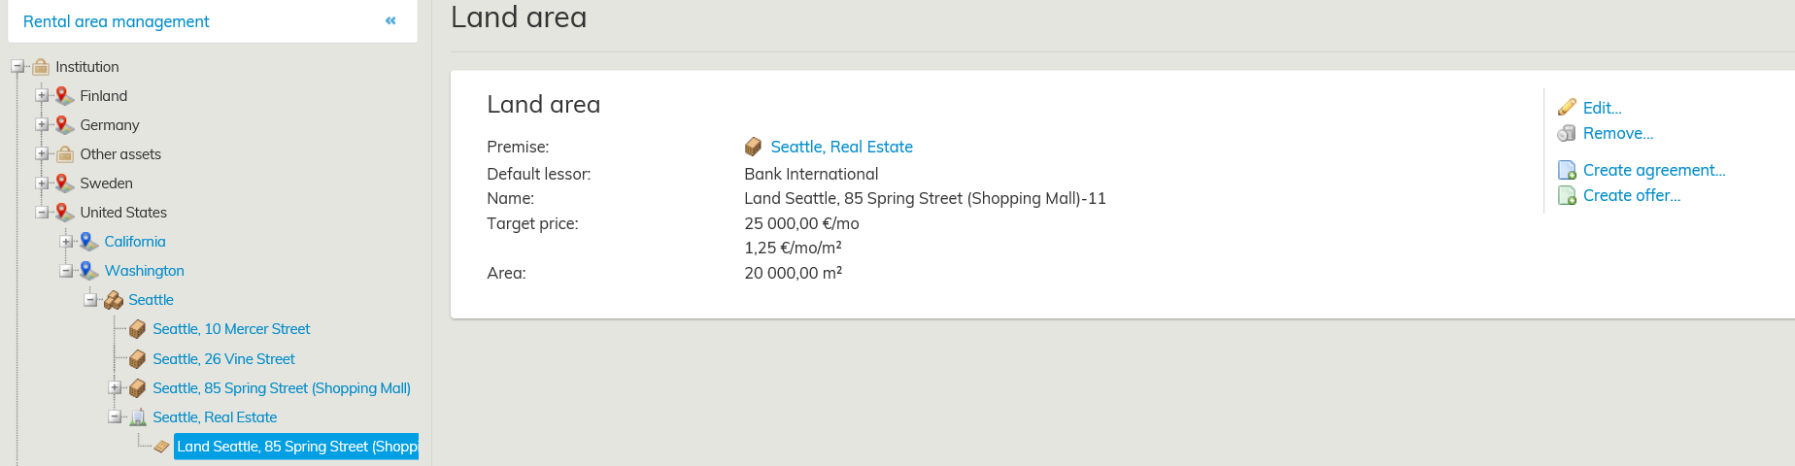The width and height of the screenshot is (1795, 466).
Task: Click the Create agreement document icon
Action: [1567, 171]
